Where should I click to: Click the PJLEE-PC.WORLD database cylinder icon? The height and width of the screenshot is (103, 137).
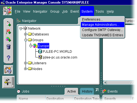(40, 51)
